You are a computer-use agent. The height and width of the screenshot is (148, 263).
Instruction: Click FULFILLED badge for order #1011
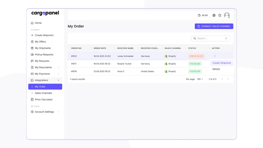tap(195, 64)
